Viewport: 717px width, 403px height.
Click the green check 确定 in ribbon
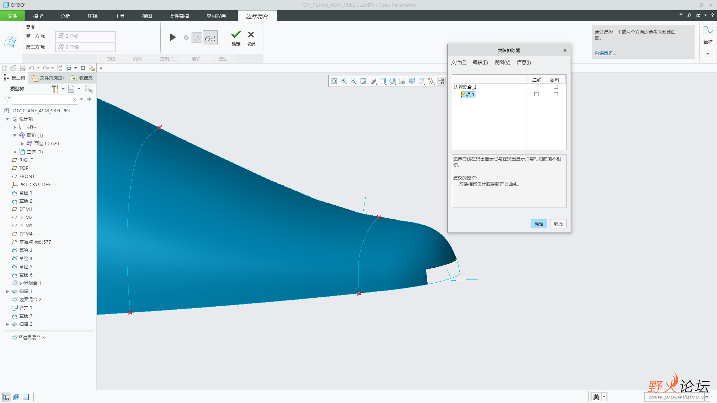pos(236,38)
